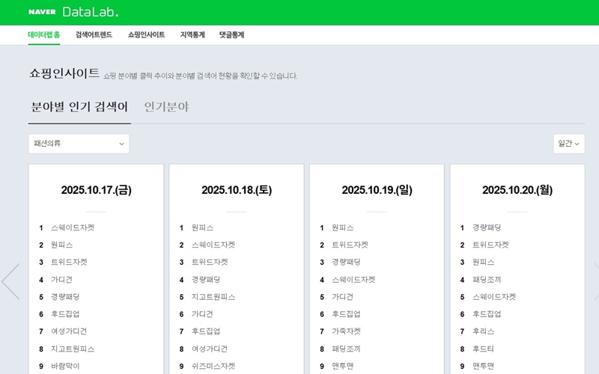Viewport: 599px width, 374px height.
Task: Click the 2025.10.20.(월) date heading
Action: pos(517,190)
